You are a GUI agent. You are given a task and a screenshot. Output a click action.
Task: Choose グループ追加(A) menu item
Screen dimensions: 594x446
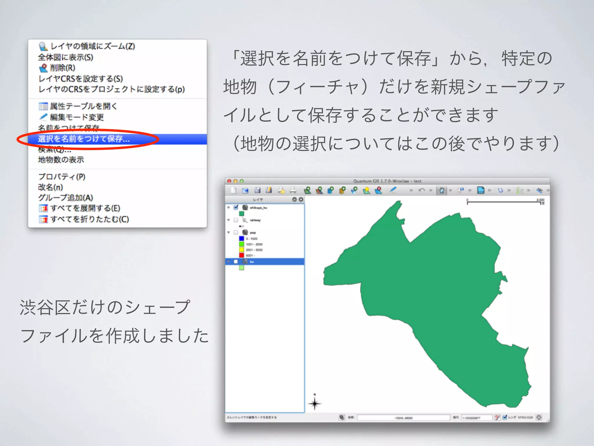(x=117, y=198)
